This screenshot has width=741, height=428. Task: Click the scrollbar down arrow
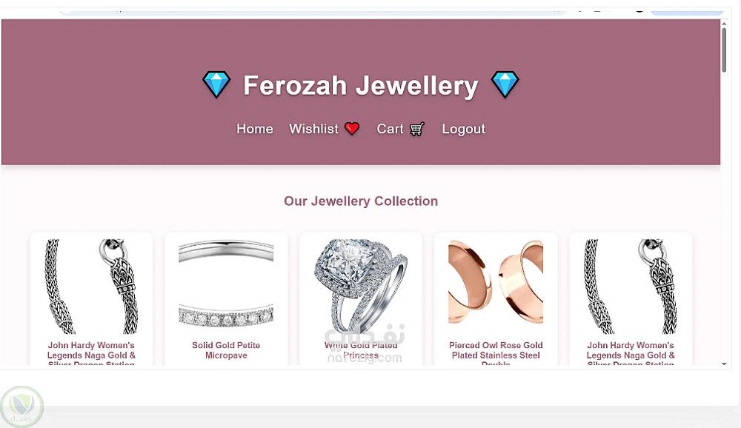pyautogui.click(x=724, y=364)
